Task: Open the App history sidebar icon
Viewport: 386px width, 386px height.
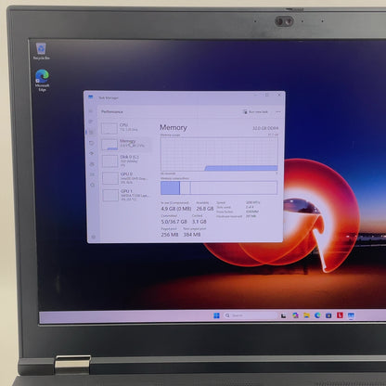Action: pyautogui.click(x=92, y=143)
